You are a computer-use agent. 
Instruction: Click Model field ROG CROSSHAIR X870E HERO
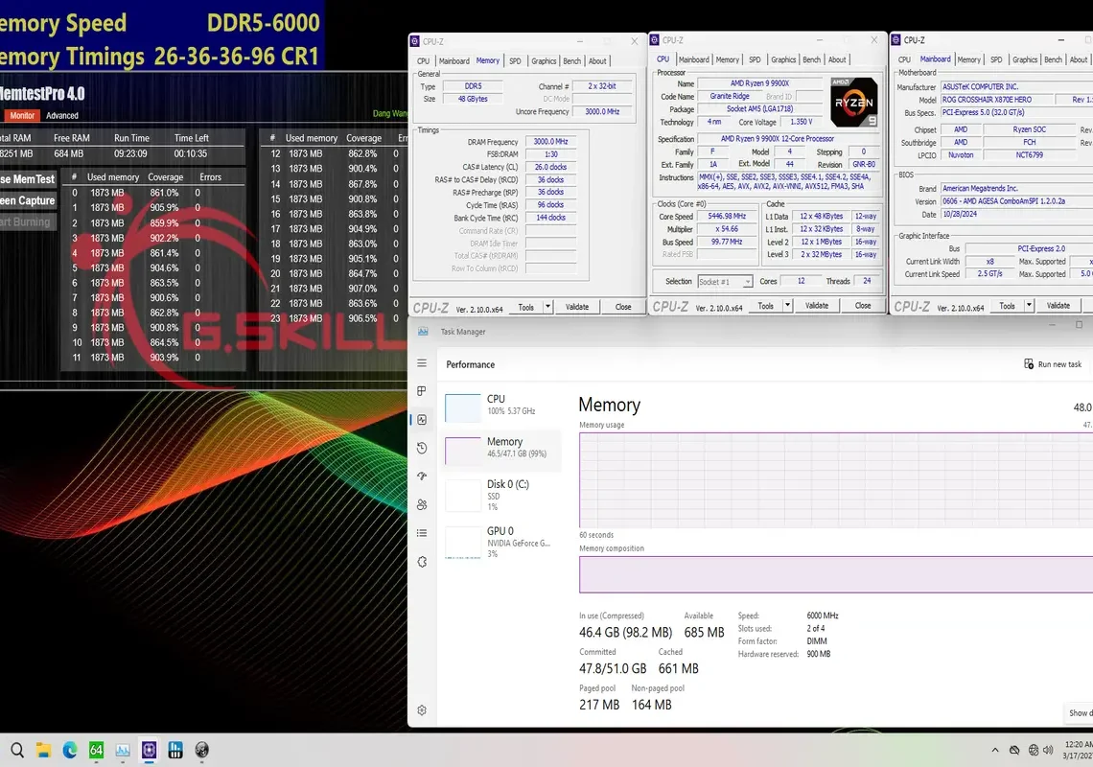[x=997, y=100]
